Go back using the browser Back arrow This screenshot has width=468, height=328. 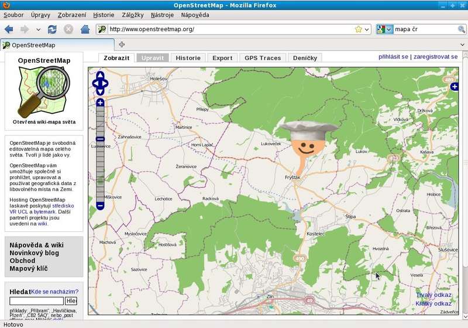tap(9, 29)
